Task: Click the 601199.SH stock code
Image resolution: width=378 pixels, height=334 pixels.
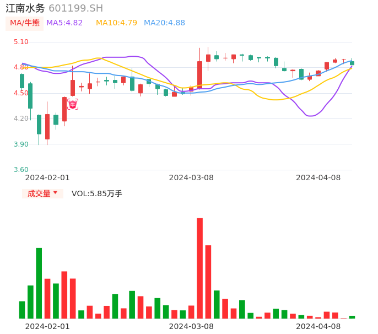Action: [75, 8]
